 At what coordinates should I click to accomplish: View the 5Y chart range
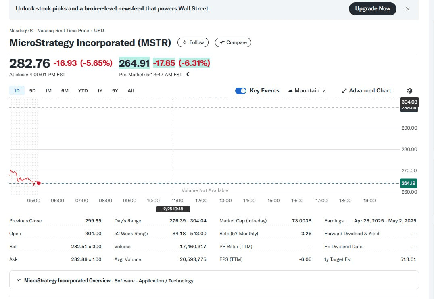click(115, 91)
